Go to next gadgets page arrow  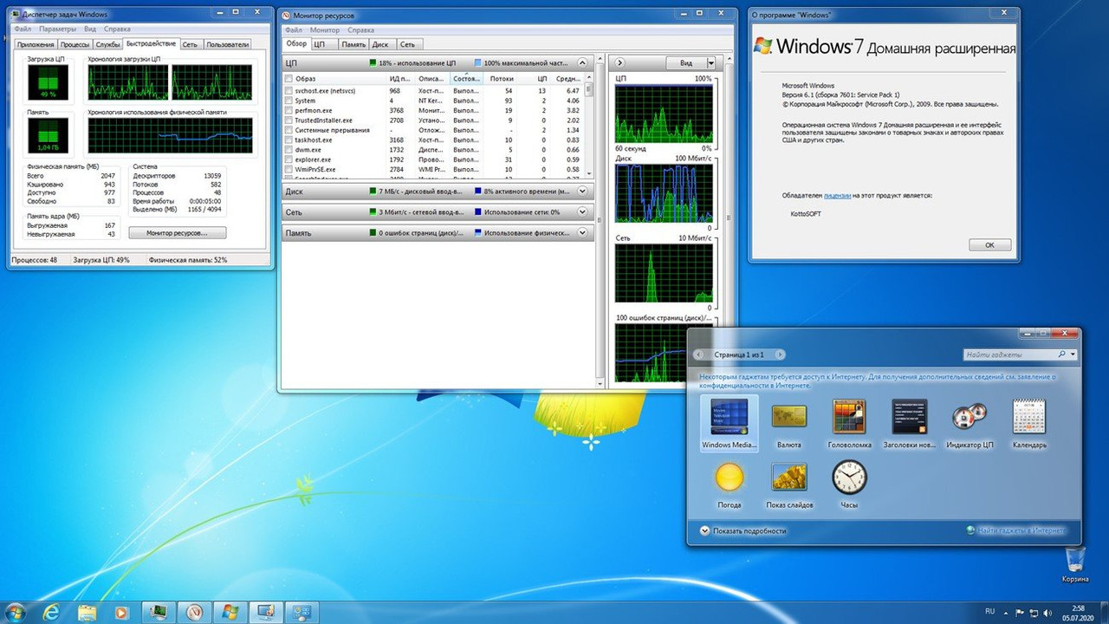coord(781,354)
